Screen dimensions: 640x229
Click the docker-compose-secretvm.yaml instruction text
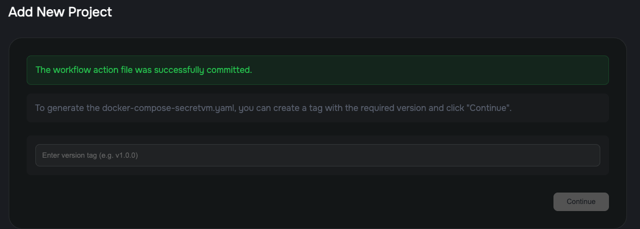273,108
